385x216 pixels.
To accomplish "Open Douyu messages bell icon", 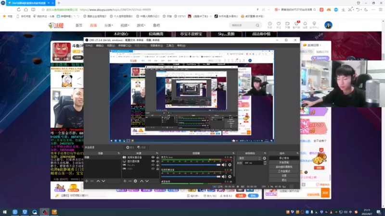I will [305, 25].
